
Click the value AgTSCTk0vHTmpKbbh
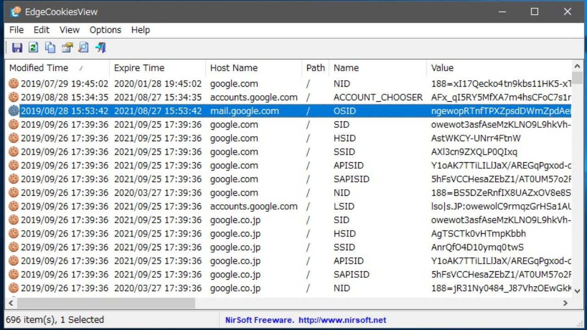point(478,233)
